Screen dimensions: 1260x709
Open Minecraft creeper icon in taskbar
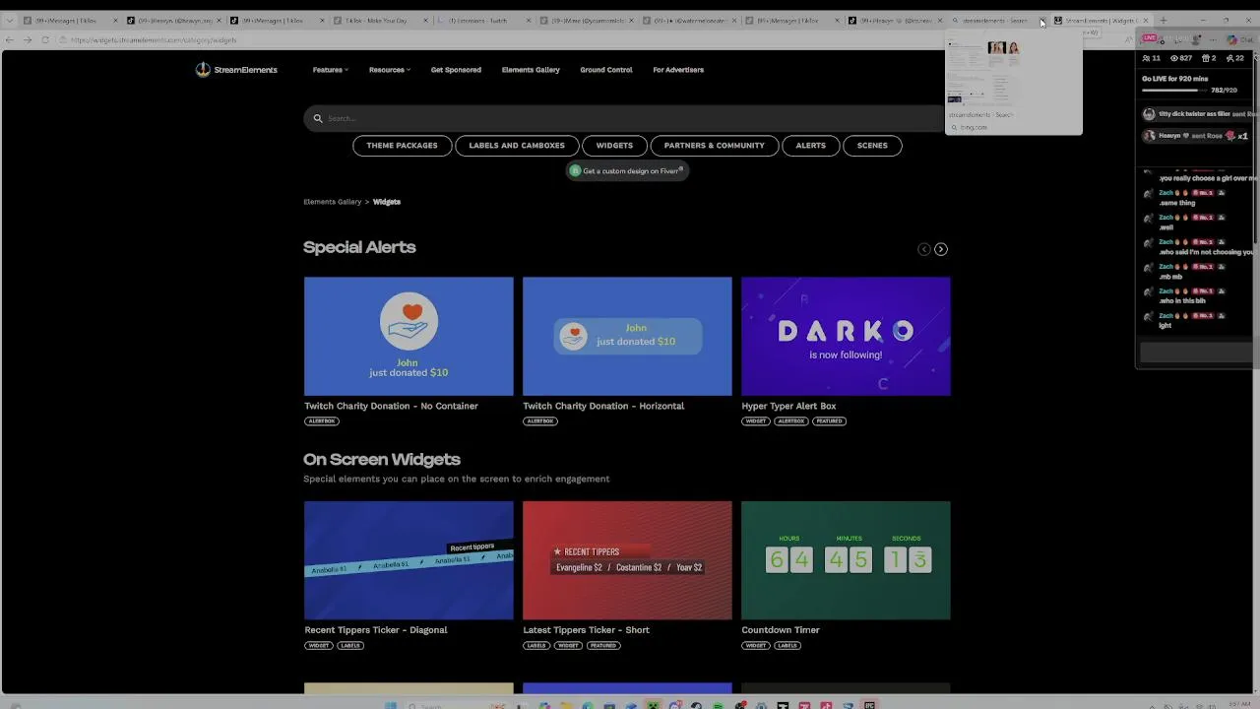(x=653, y=705)
